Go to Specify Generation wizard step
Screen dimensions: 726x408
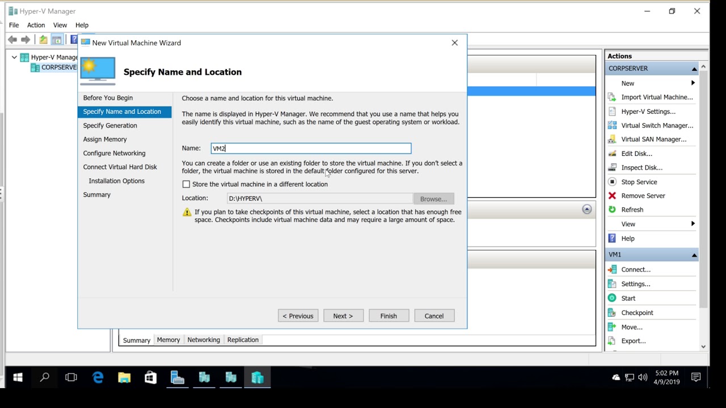point(110,125)
